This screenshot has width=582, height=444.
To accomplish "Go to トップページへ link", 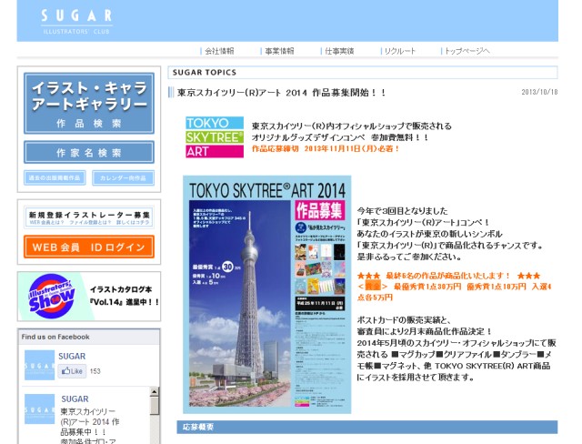I will [x=467, y=51].
